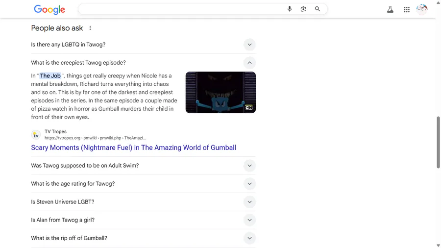This screenshot has height=248, width=441.
Task: Open Scary Moments (Nightmare Fuel) TV Tropes link
Action: pyautogui.click(x=134, y=148)
